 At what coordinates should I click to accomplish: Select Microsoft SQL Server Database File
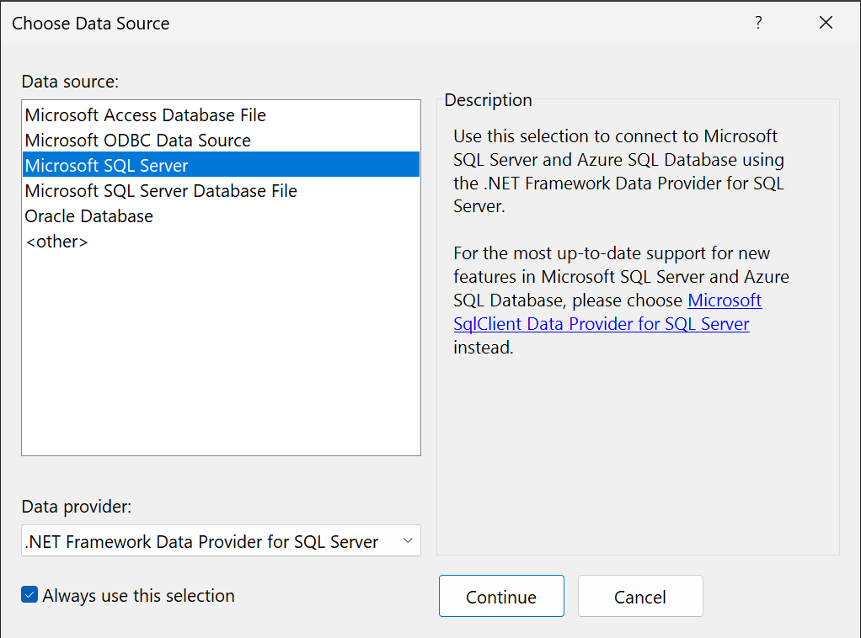[160, 190]
